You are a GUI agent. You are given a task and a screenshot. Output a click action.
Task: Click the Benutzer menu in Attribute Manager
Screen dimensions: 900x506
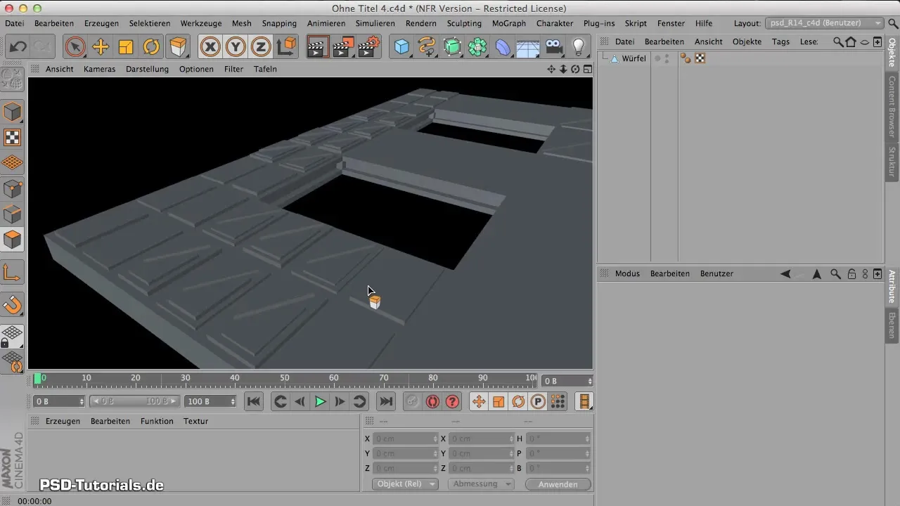point(716,273)
